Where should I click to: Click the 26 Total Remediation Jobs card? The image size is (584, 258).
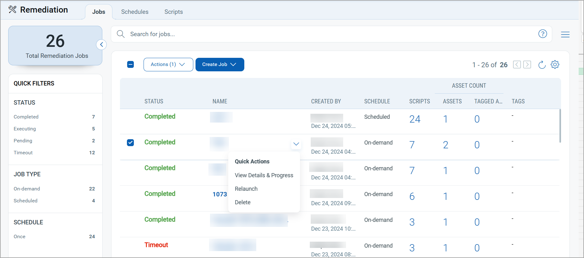[x=55, y=46]
